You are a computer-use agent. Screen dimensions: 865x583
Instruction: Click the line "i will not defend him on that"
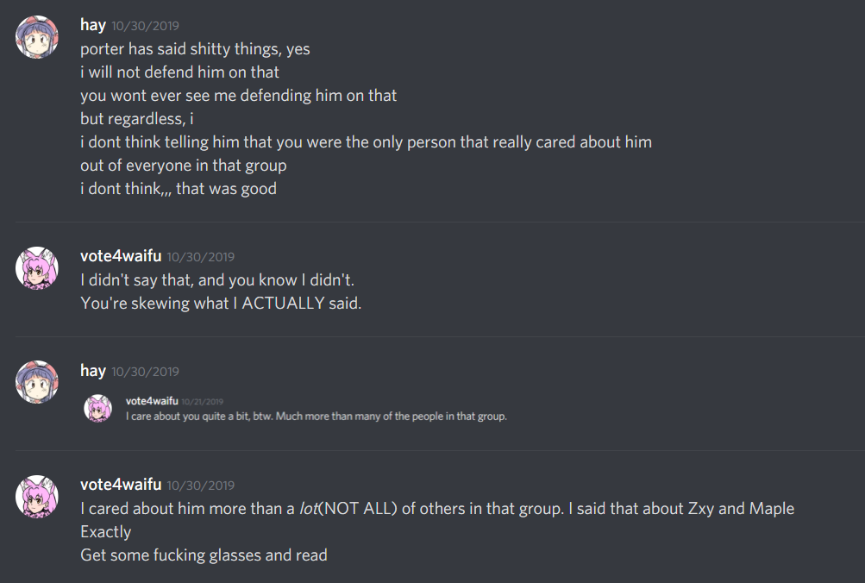(x=179, y=72)
